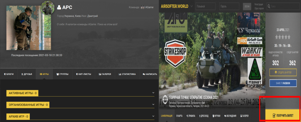This screenshot has width=301, height=122.
Task: Switch to the Статистика profile tab
Action: [127, 74]
